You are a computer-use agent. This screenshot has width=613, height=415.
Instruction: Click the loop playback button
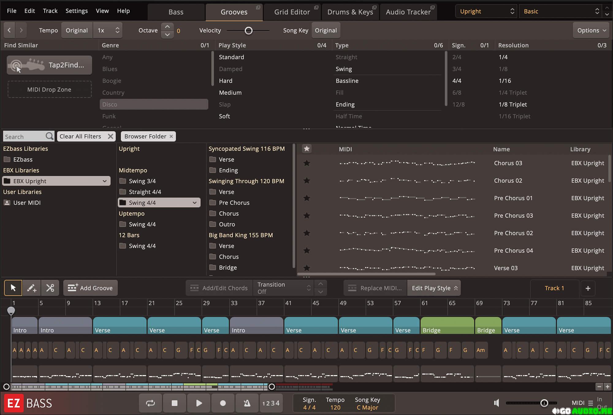click(x=150, y=403)
